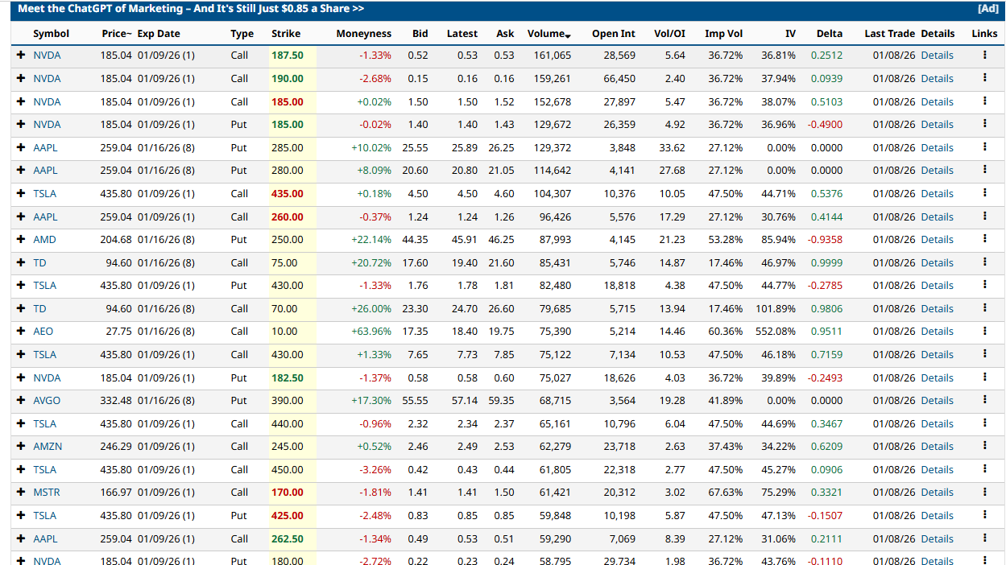Screen dimensions: 1006x565
Task: Click the [Ad] label in the banner
Action: [x=987, y=9]
